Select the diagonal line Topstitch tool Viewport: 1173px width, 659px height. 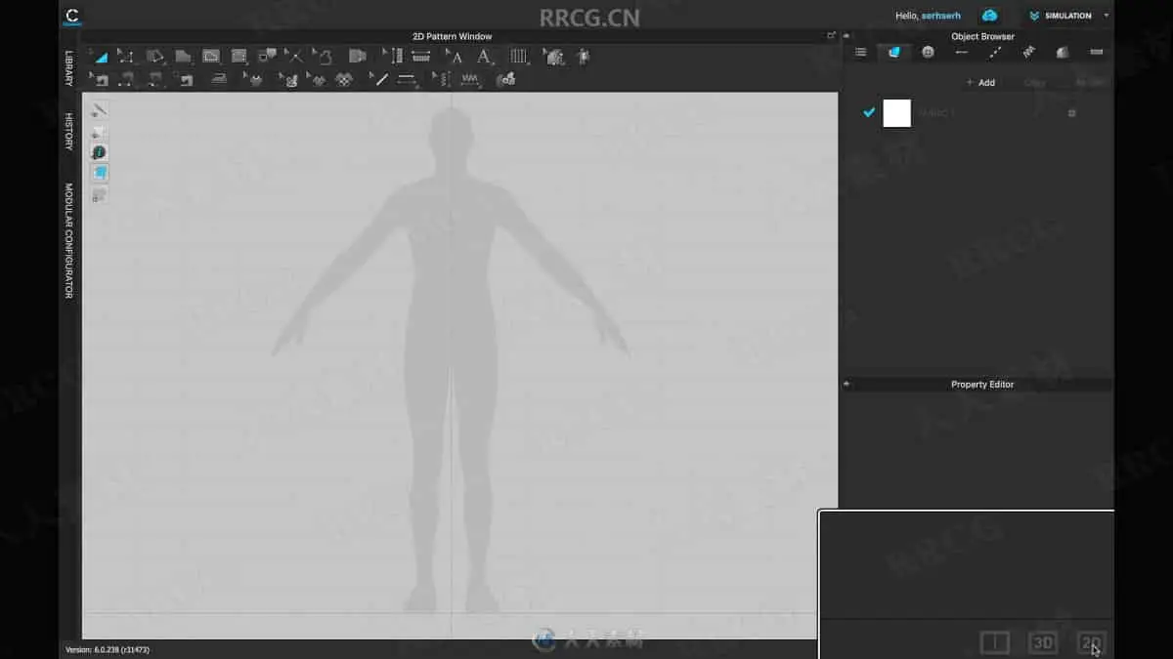click(380, 79)
